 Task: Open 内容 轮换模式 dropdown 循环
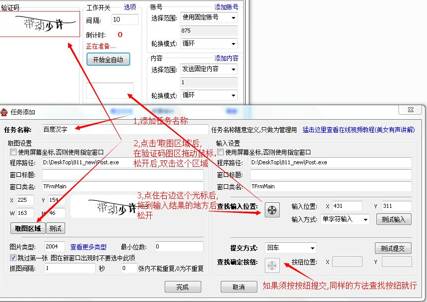click(x=209, y=95)
